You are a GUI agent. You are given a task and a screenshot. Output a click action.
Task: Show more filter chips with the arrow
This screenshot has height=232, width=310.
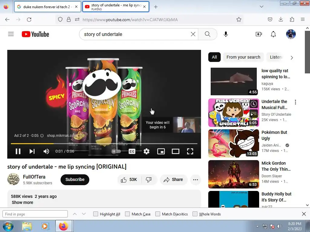click(292, 58)
